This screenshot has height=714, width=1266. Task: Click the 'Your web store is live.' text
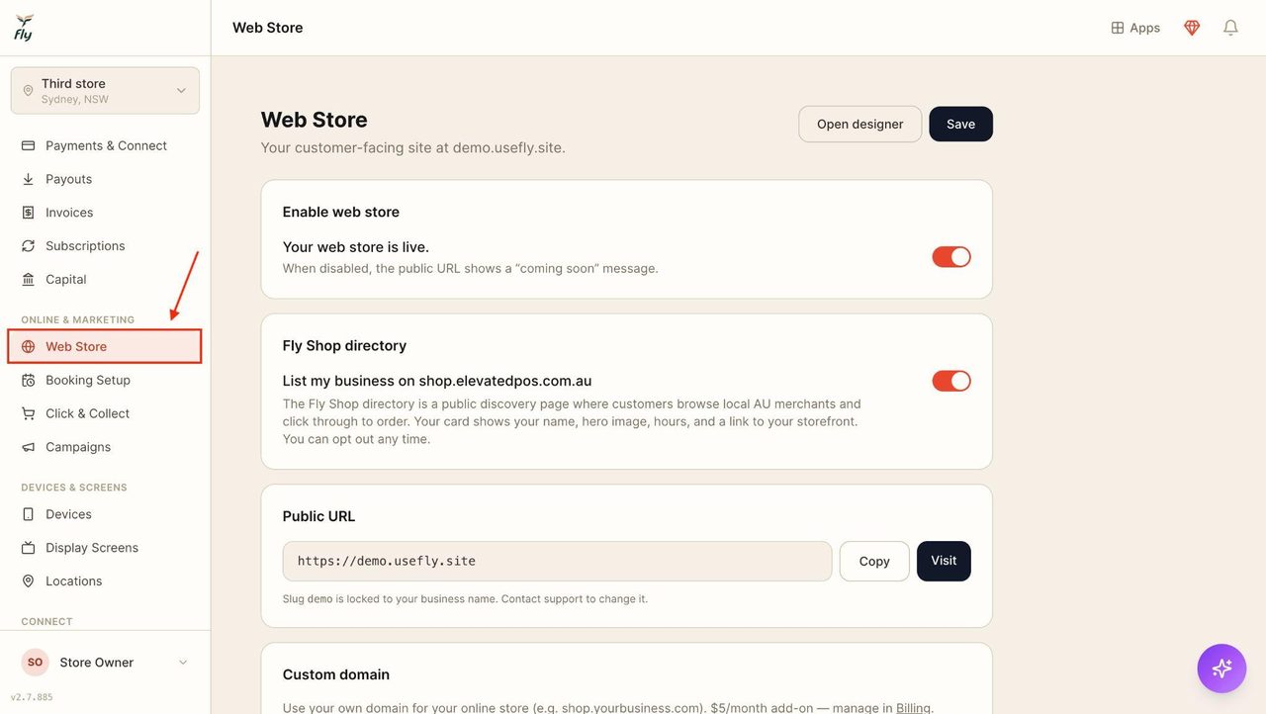click(356, 247)
